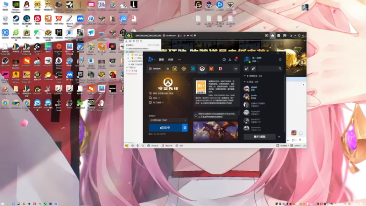This screenshot has width=366, height=206.
Task: Open the Overwatch patch notes link
Action: tap(156, 103)
